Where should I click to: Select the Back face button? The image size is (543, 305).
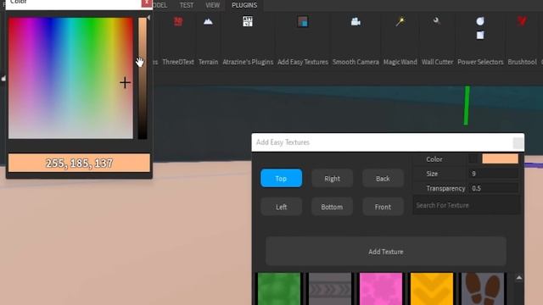click(383, 179)
